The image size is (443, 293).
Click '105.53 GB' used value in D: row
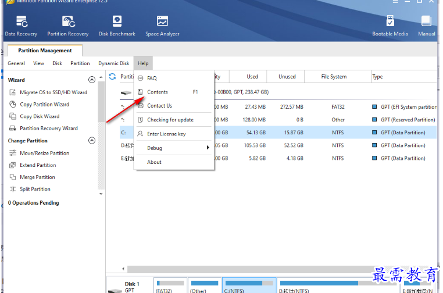255,145
